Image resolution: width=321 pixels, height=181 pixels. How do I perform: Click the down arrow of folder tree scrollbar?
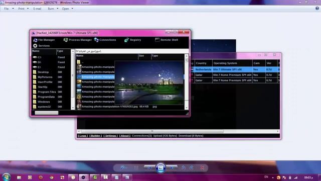pos(73,108)
